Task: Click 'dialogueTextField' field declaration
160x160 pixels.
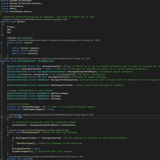Action: coord(58,77)
